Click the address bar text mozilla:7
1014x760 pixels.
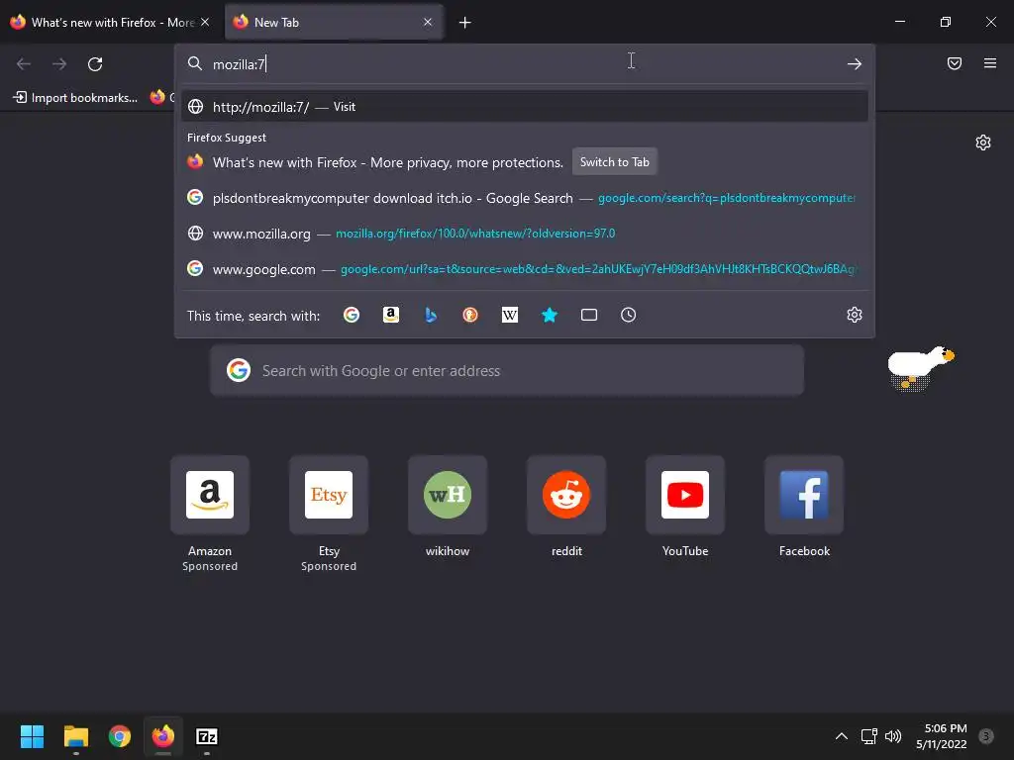pyautogui.click(x=239, y=64)
